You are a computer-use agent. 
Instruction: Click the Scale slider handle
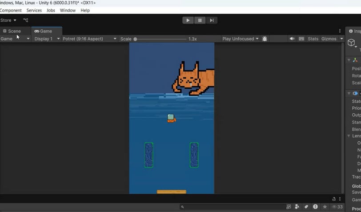pyautogui.click(x=135, y=39)
